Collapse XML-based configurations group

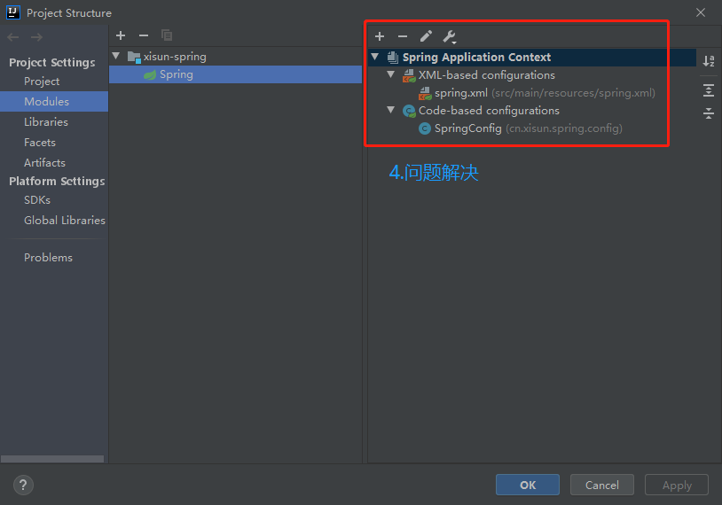tap(391, 75)
